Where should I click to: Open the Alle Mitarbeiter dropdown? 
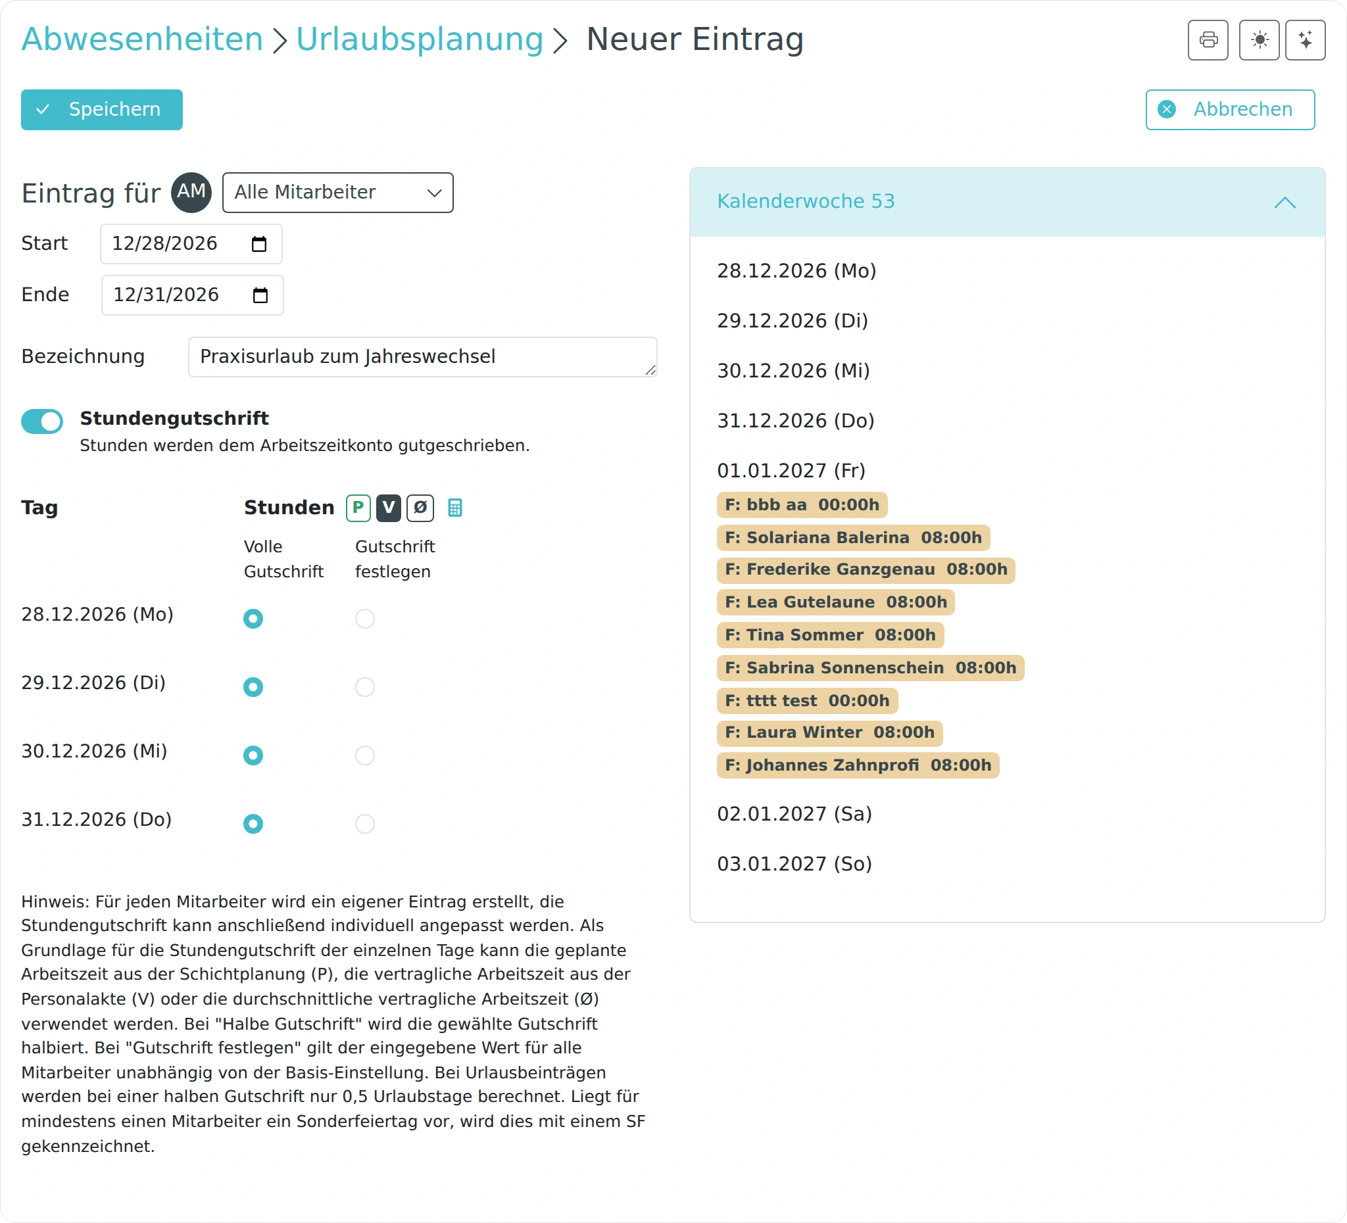click(337, 193)
